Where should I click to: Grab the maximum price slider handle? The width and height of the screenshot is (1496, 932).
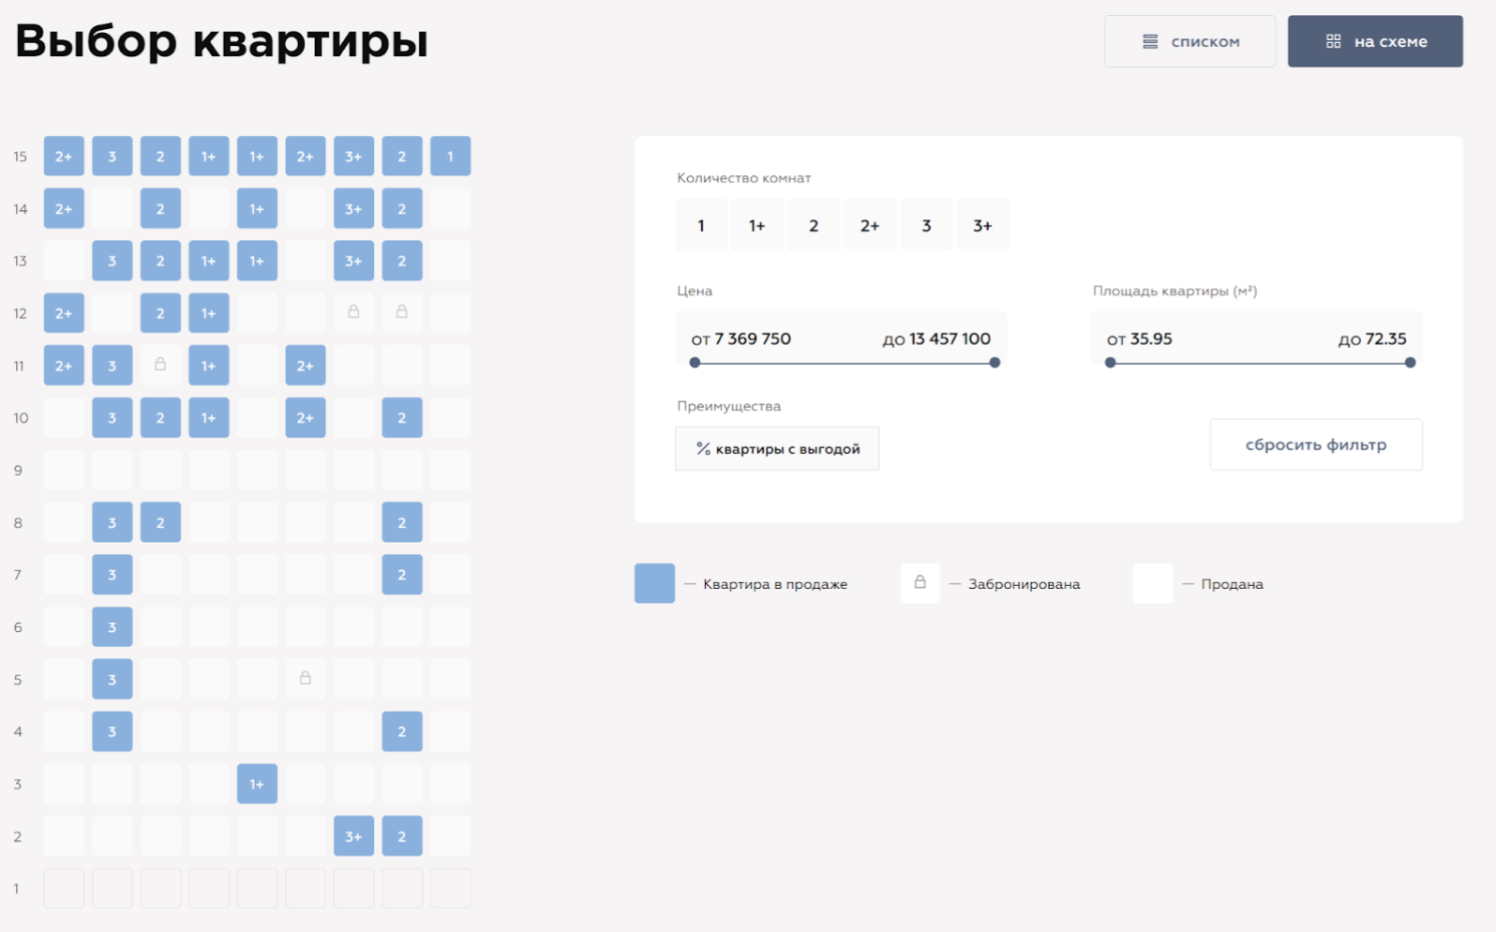click(x=995, y=363)
